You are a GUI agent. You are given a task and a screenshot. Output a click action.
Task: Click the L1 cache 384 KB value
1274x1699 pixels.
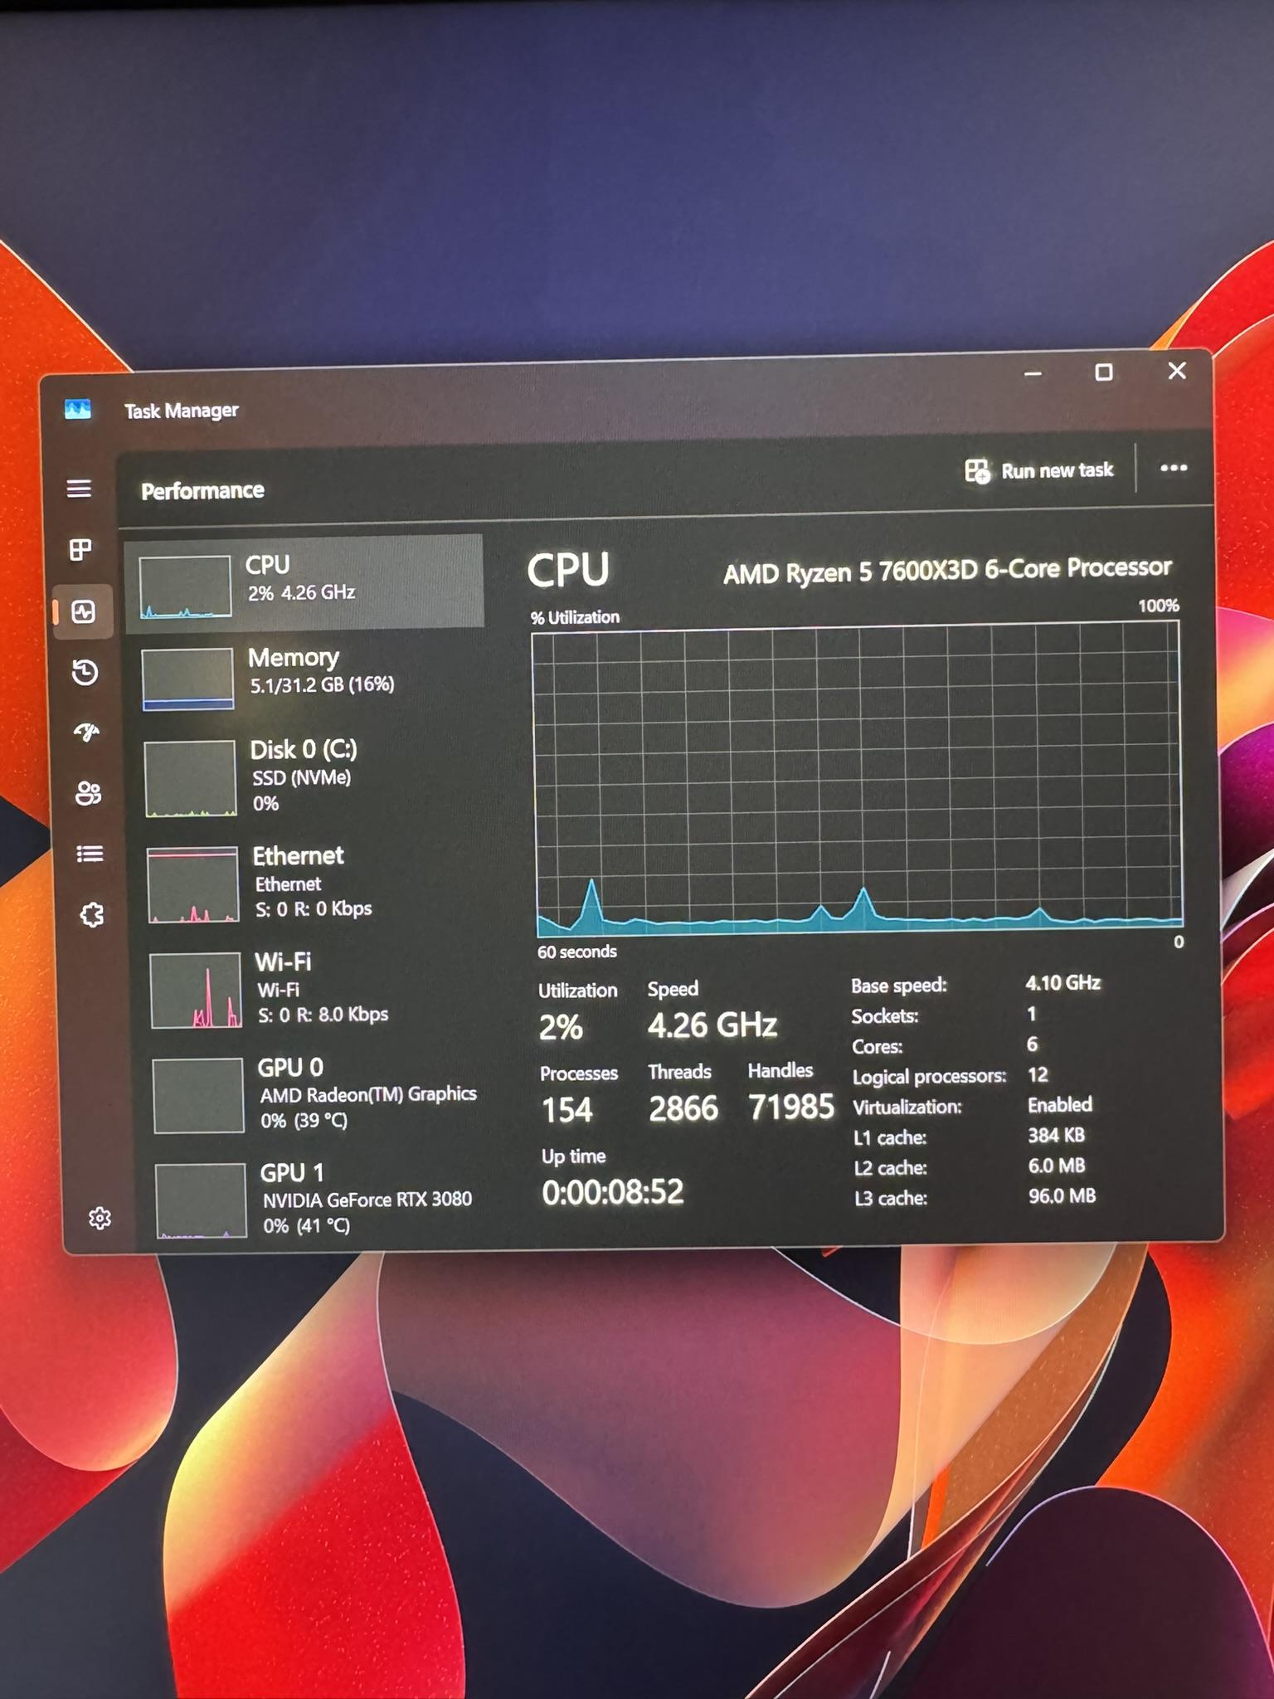tap(1057, 1135)
